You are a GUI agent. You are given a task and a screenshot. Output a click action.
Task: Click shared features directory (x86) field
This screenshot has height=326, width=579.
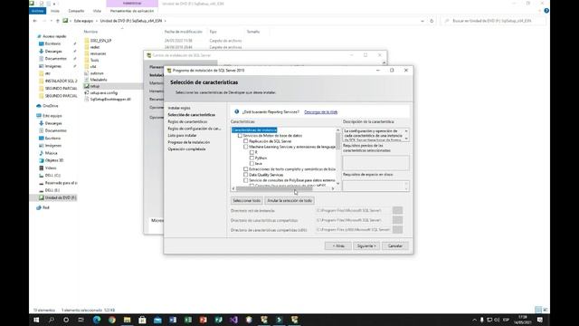(353, 229)
